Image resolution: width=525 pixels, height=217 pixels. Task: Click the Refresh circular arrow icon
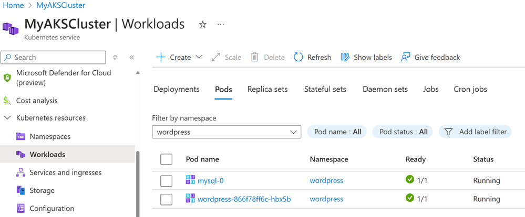(298, 57)
